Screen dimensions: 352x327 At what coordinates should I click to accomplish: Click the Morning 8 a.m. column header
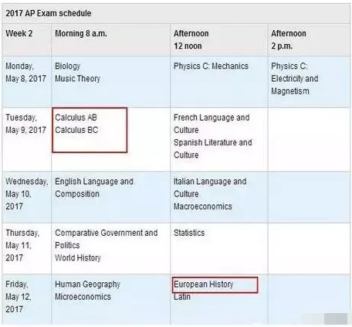(x=110, y=39)
